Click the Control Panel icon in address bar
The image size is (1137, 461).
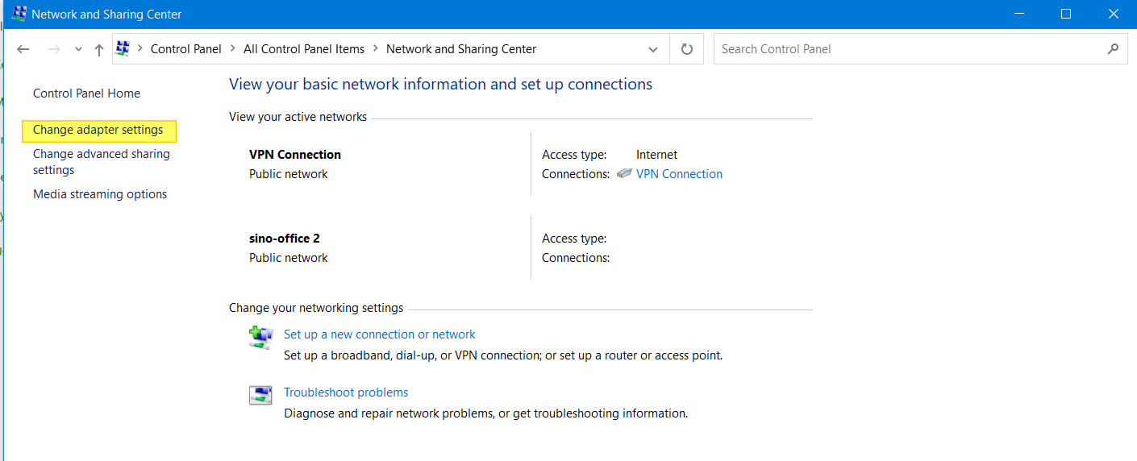pos(123,49)
